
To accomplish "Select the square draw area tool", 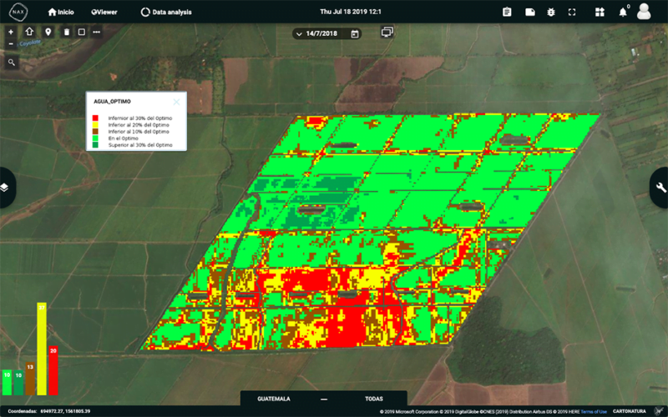I will coord(81,32).
